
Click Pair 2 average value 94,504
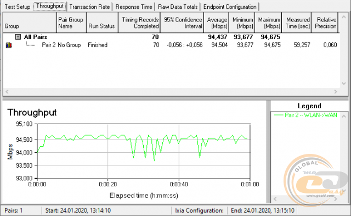coord(219,45)
